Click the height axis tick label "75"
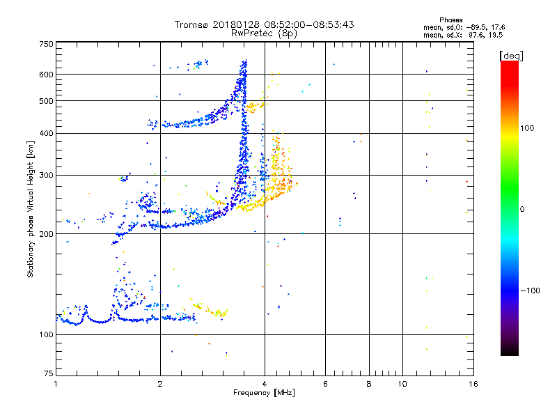The height and width of the screenshot is (418, 557). click(x=49, y=373)
